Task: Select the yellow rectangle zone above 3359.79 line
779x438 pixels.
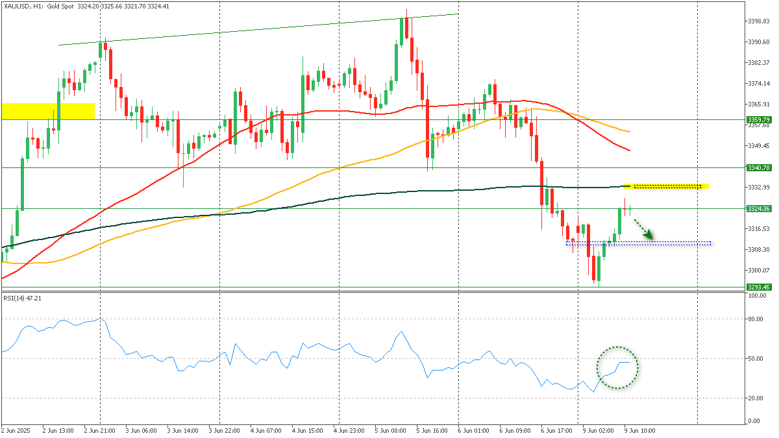Action: 49,111
